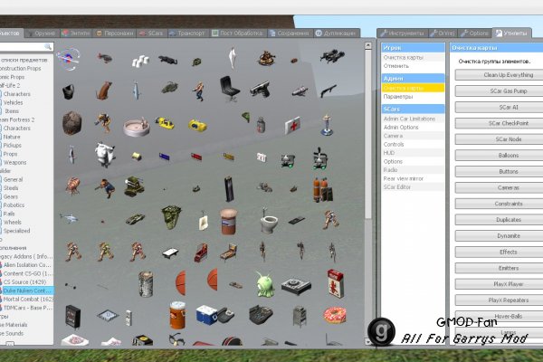Click the SCar Gas Pump cleanup button
This screenshot has width=543, height=362.
[499, 91]
